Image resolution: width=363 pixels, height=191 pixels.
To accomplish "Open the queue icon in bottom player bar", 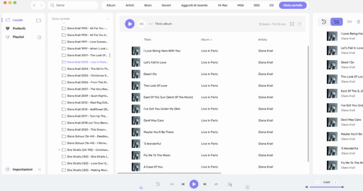I will 230,184.
